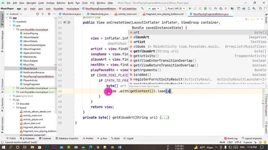Screen dimensions: 268x150
Task: Open the Android project view dropdown
Action: pos(14,14)
